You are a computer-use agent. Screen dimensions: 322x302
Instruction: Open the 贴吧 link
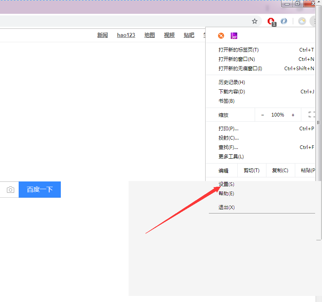click(189, 35)
